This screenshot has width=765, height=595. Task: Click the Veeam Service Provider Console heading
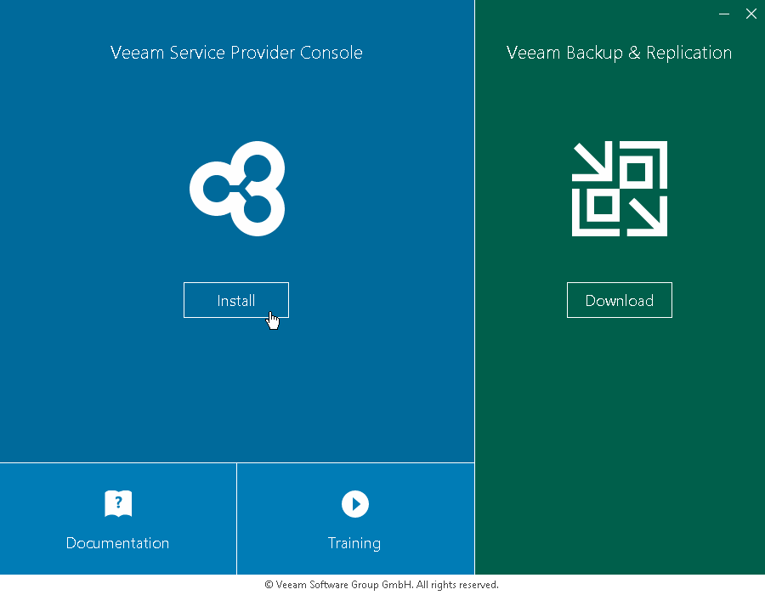(x=236, y=53)
